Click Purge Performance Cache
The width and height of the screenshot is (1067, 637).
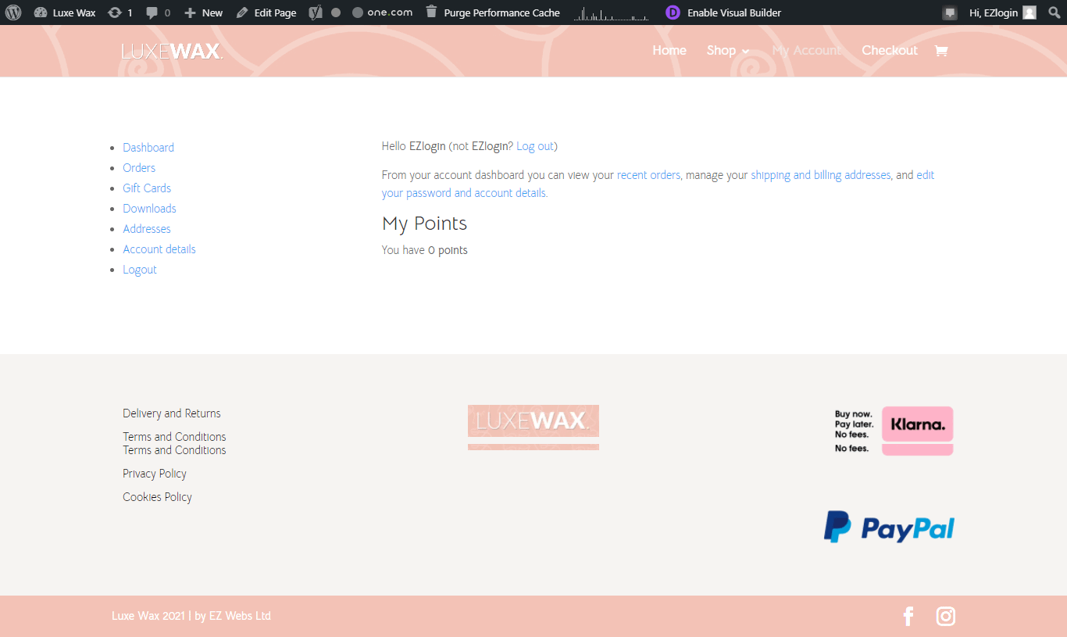[x=493, y=13]
